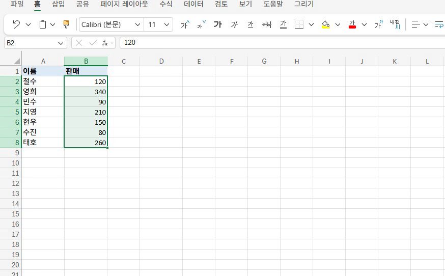Apply cell borders icon
This screenshot has width=445, height=276.
(x=299, y=24)
